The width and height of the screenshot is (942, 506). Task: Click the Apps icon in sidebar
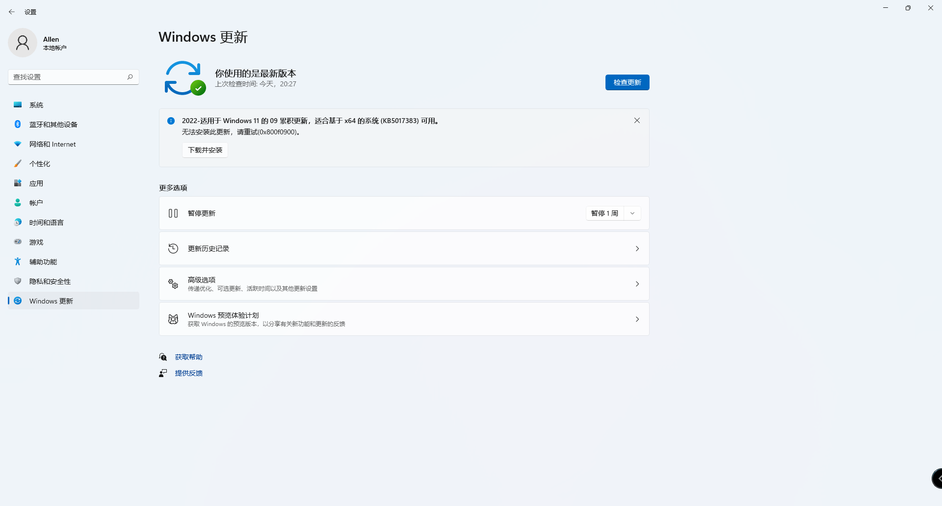[x=18, y=183]
